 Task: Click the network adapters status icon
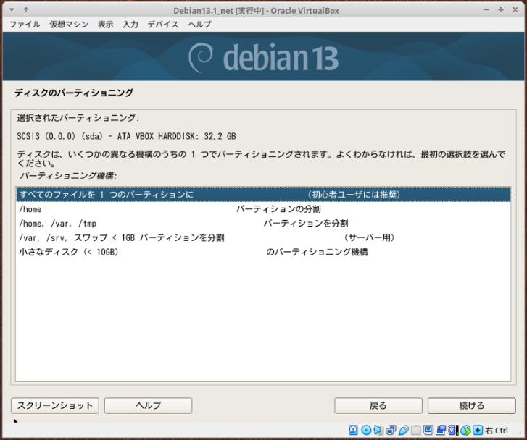[391, 430]
